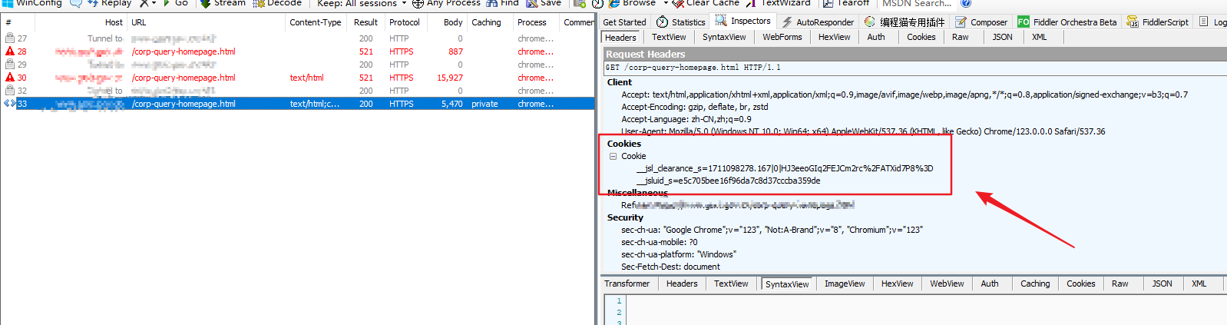Open the FiddlerScript tab

1157,22
